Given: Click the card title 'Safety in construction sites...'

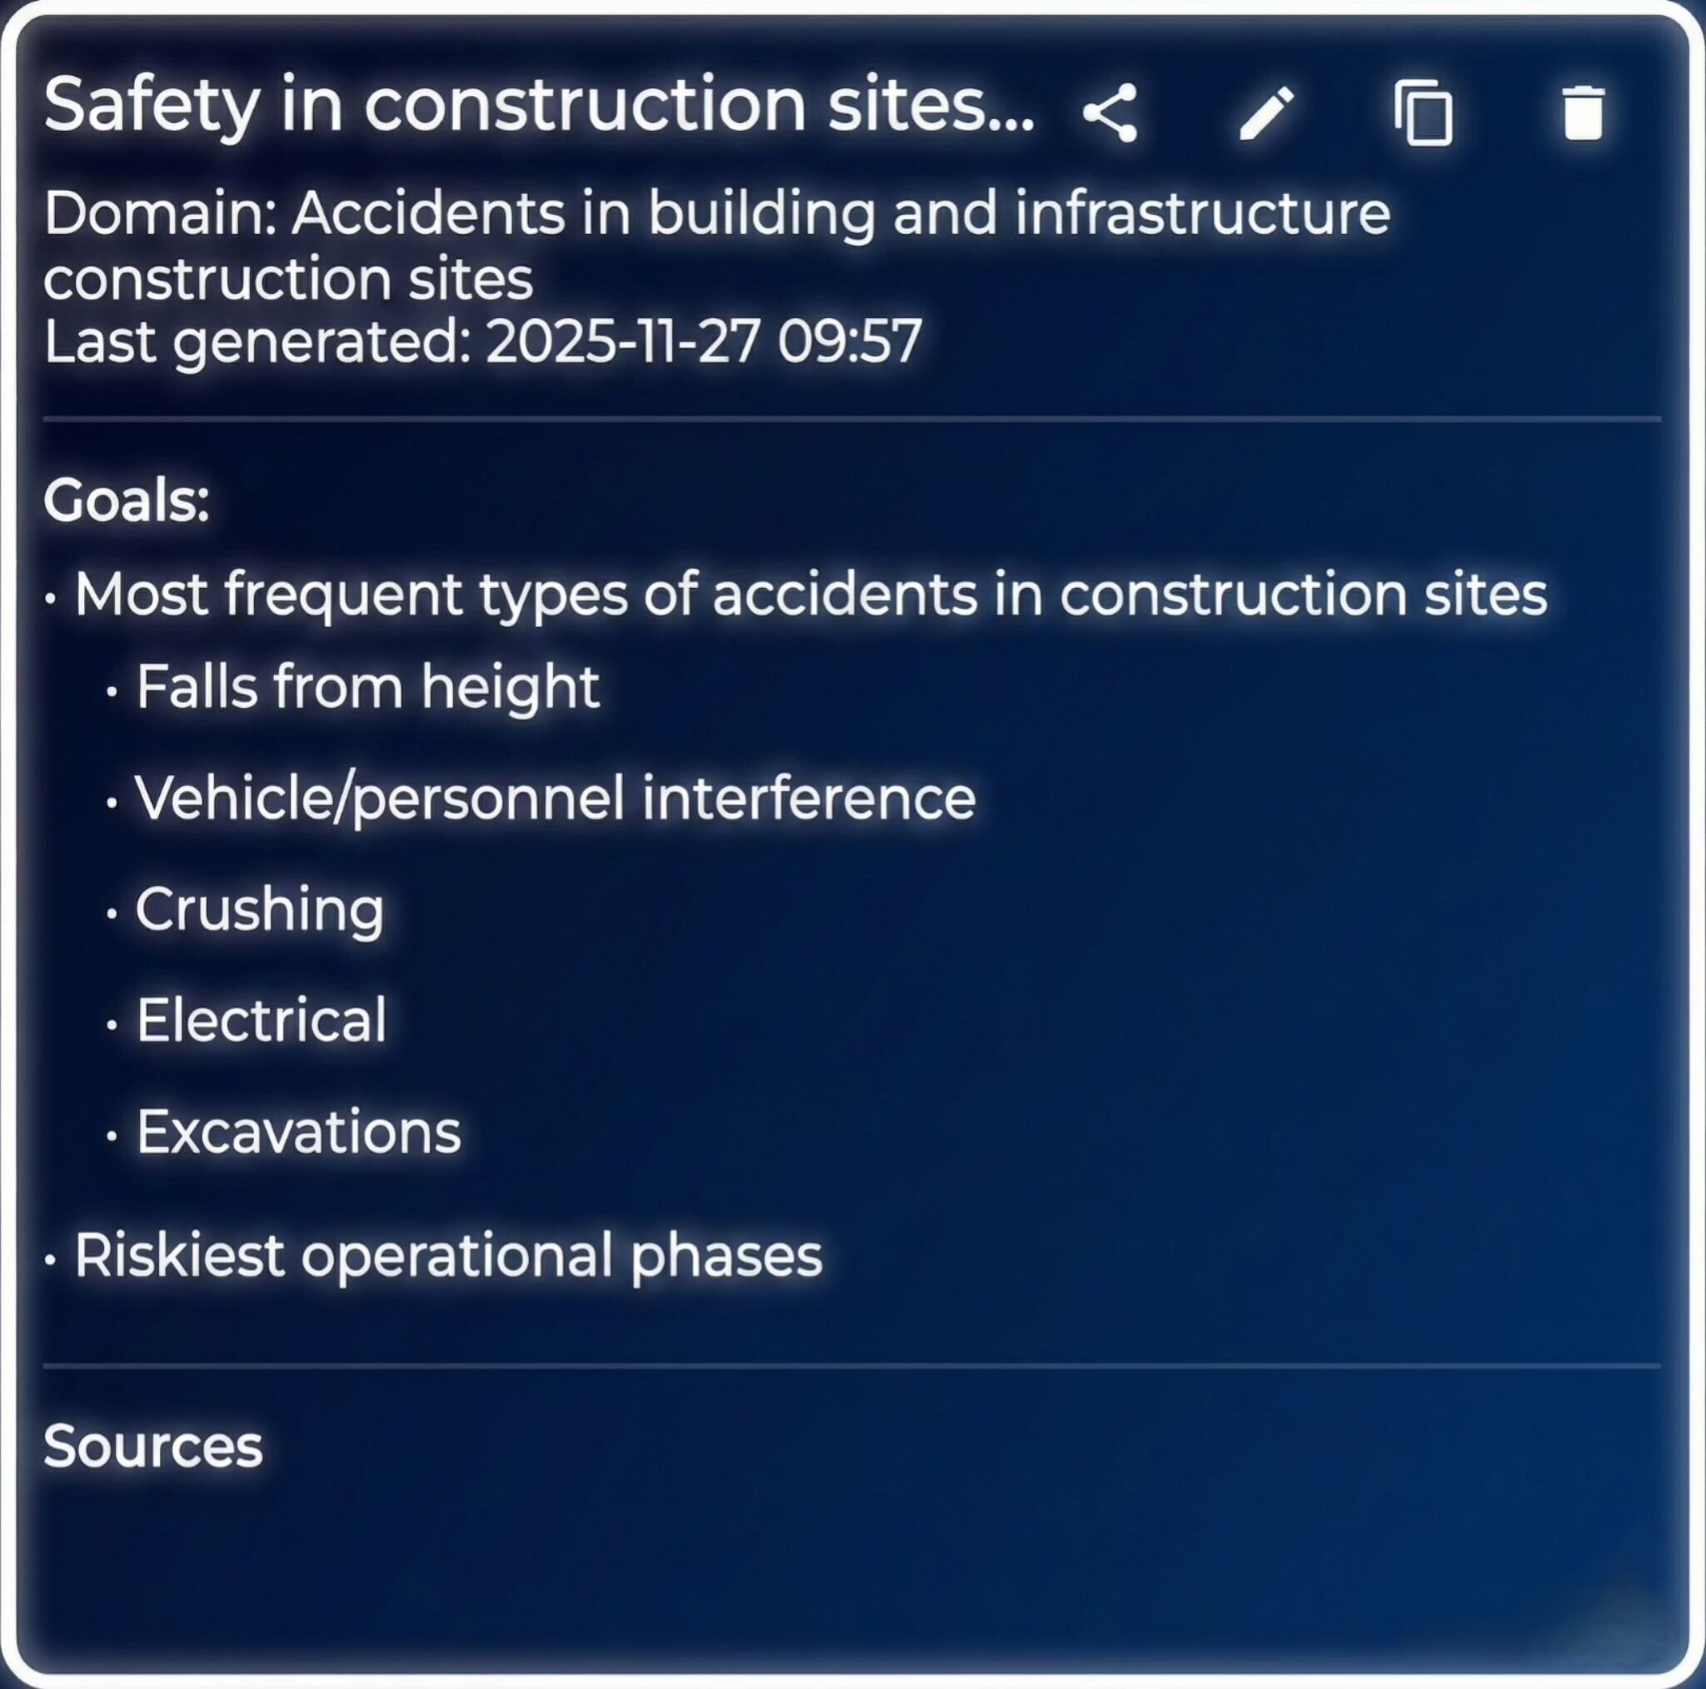Looking at the screenshot, I should pos(539,106).
